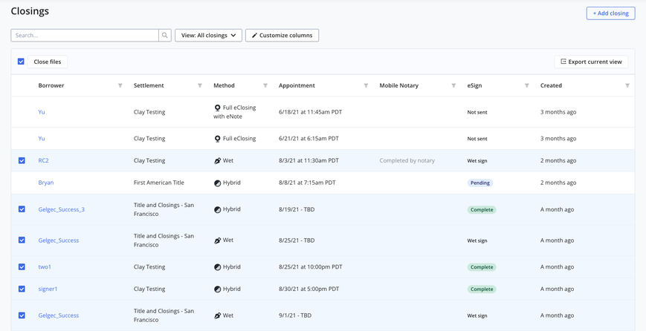The image size is (646, 331).
Task: Open eSign column filter icon
Action: (x=526, y=85)
